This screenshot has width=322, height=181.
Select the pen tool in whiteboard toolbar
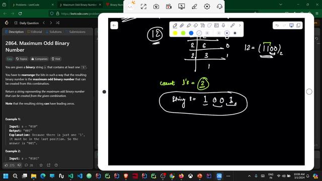coord(175,26)
